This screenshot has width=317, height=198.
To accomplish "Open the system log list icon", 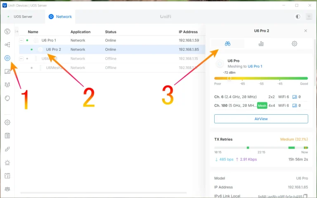I will point(7,136).
